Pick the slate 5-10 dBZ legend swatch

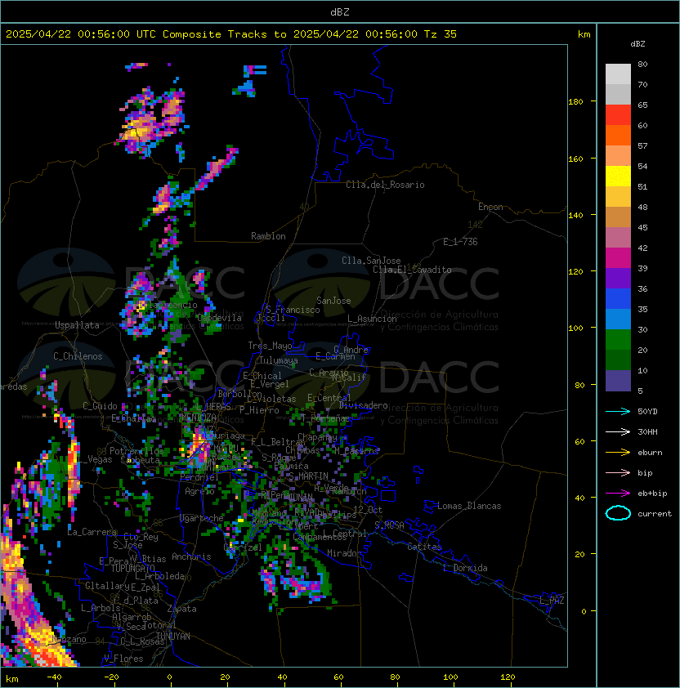(618, 381)
